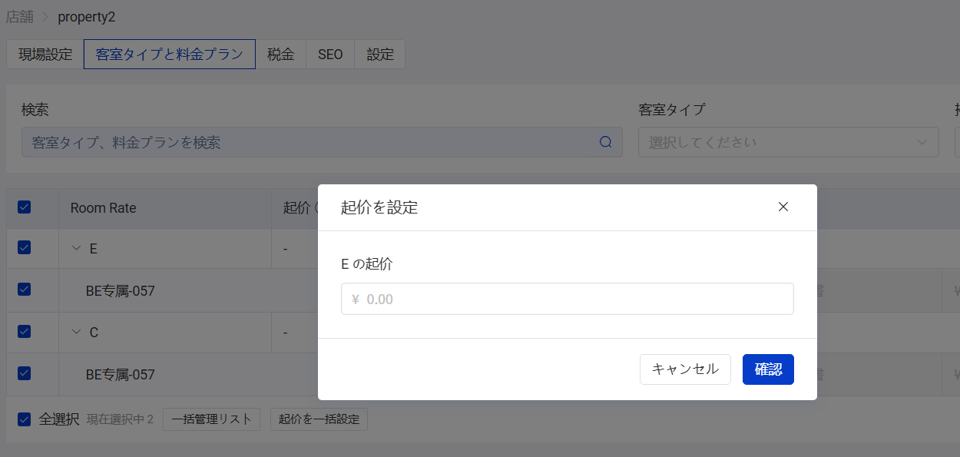960x457 pixels.
Task: Collapse the E room type row
Action: pos(76,248)
